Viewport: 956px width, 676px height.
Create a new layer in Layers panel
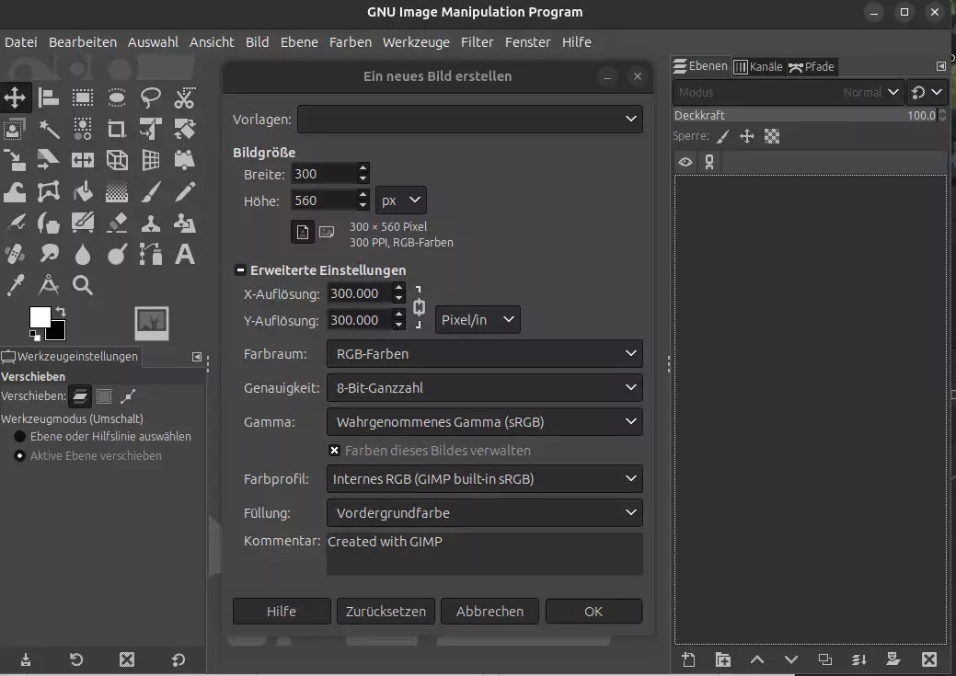click(689, 659)
